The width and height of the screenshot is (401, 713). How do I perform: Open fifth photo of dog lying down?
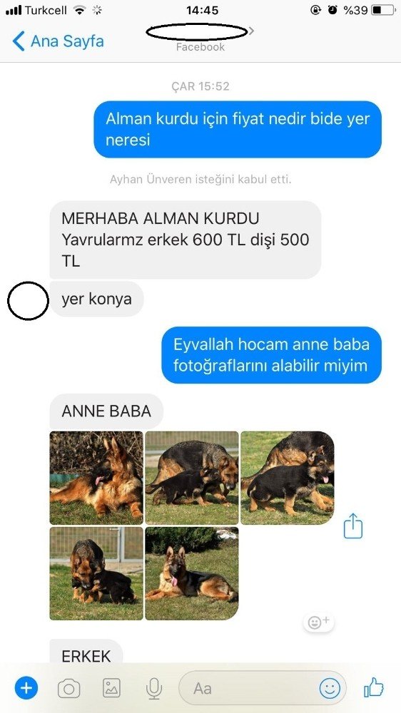(192, 573)
